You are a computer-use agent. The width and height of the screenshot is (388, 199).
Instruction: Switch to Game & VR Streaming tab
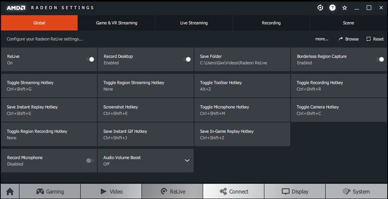(x=116, y=23)
